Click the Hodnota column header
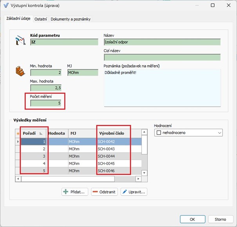Image resolution: width=237 pixels, height=227 pixels. 57,133
